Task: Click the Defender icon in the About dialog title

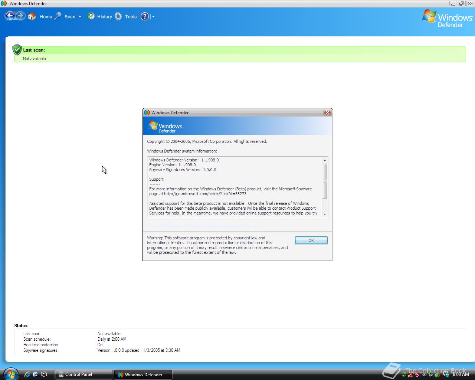Action: click(x=147, y=112)
